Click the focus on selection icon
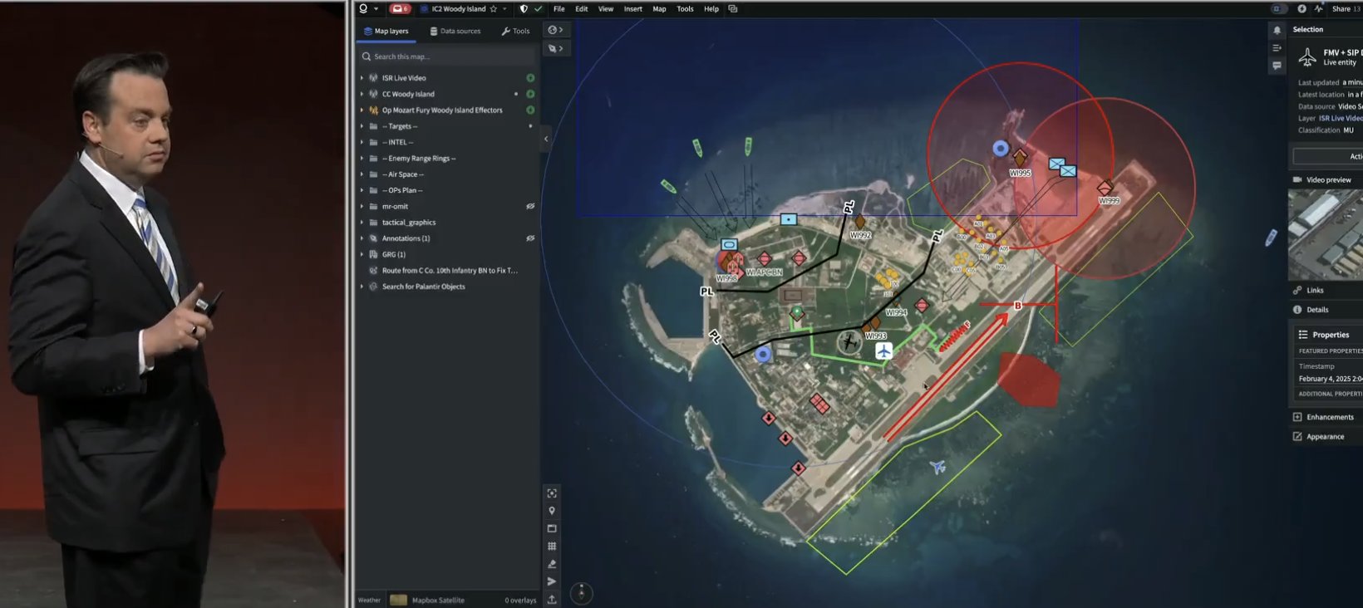 [x=552, y=493]
